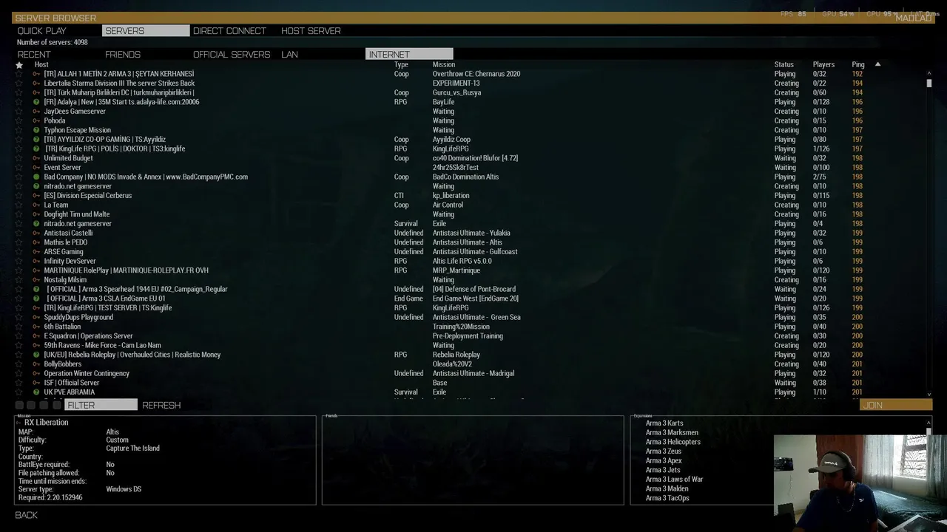Image resolution: width=947 pixels, height=532 pixels.
Task: Click the key icon beside Event Server
Action: [36, 168]
